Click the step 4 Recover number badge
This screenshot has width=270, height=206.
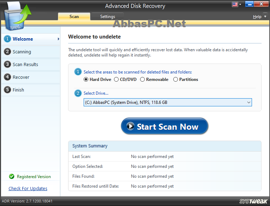click(x=7, y=77)
